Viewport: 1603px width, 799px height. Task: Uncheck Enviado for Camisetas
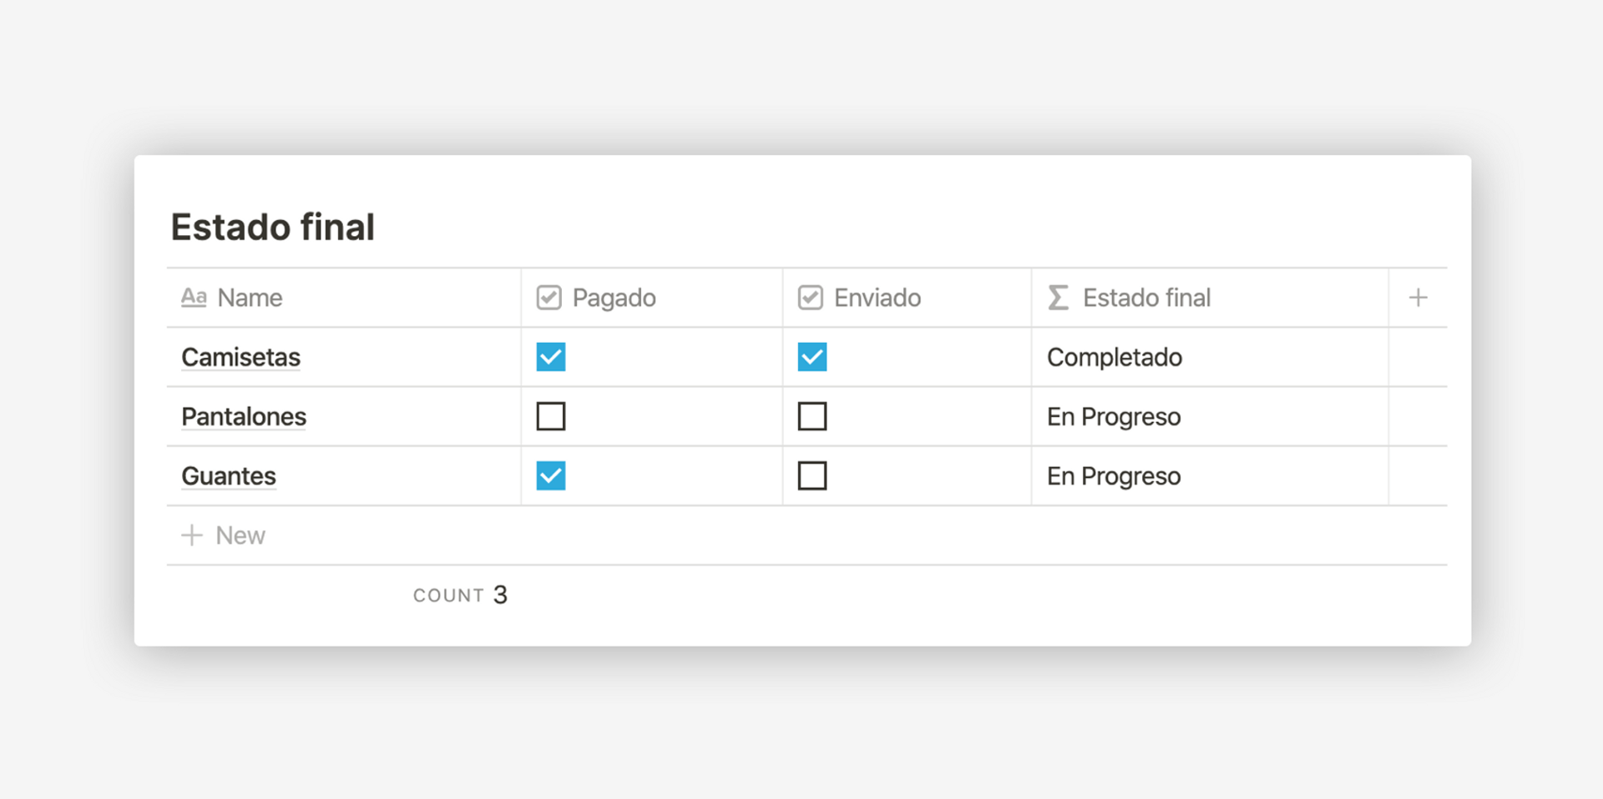(x=812, y=357)
